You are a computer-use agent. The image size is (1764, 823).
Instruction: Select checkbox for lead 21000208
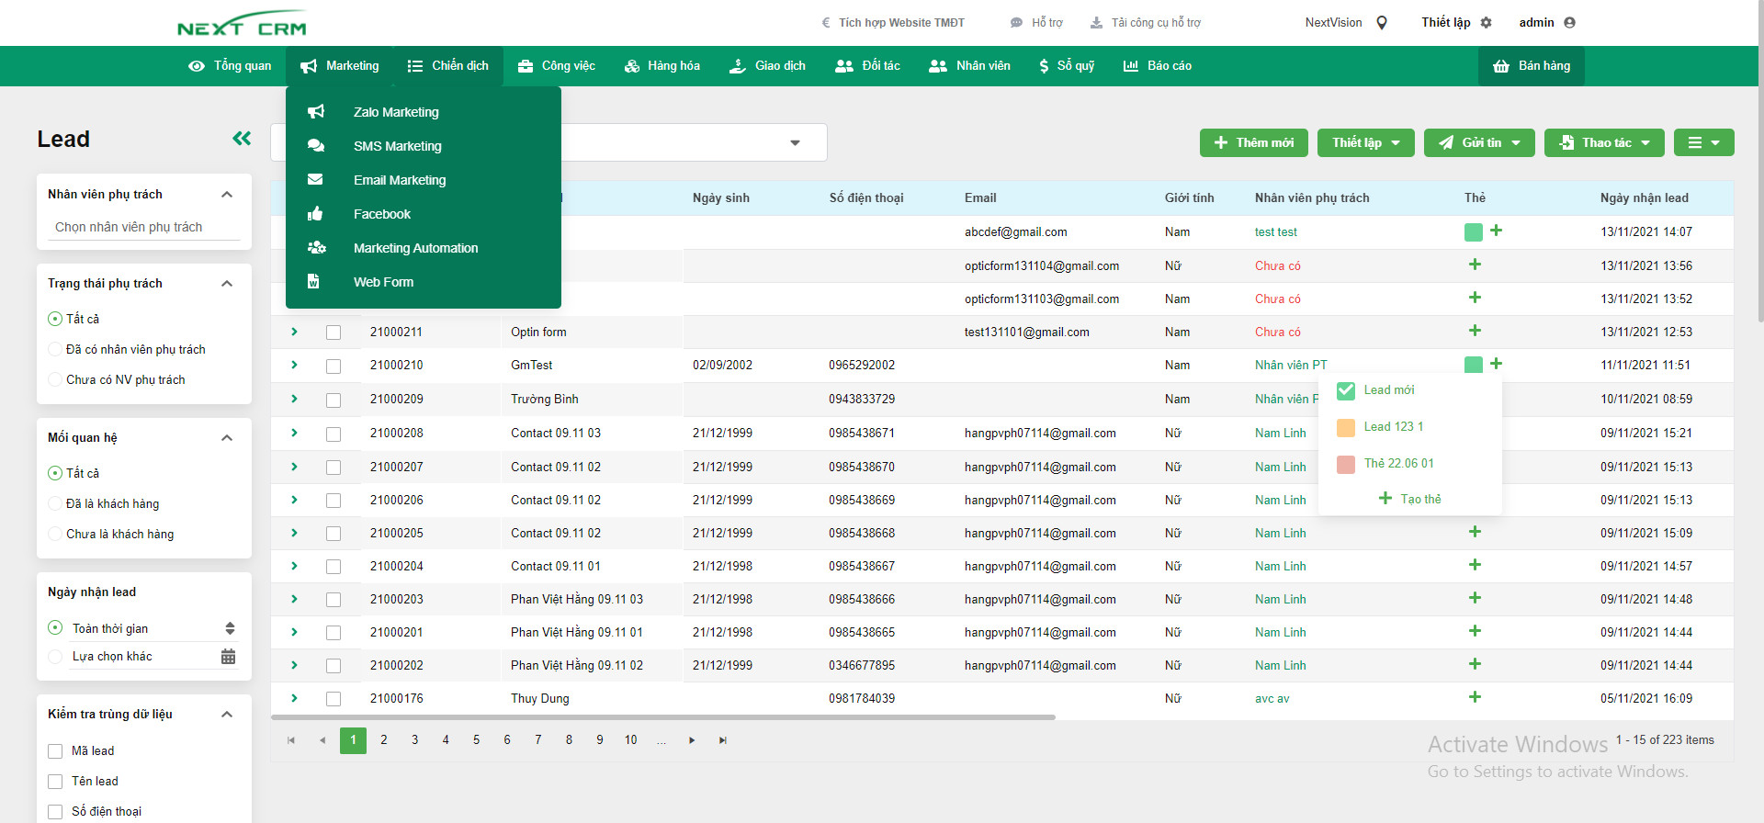[x=334, y=434]
